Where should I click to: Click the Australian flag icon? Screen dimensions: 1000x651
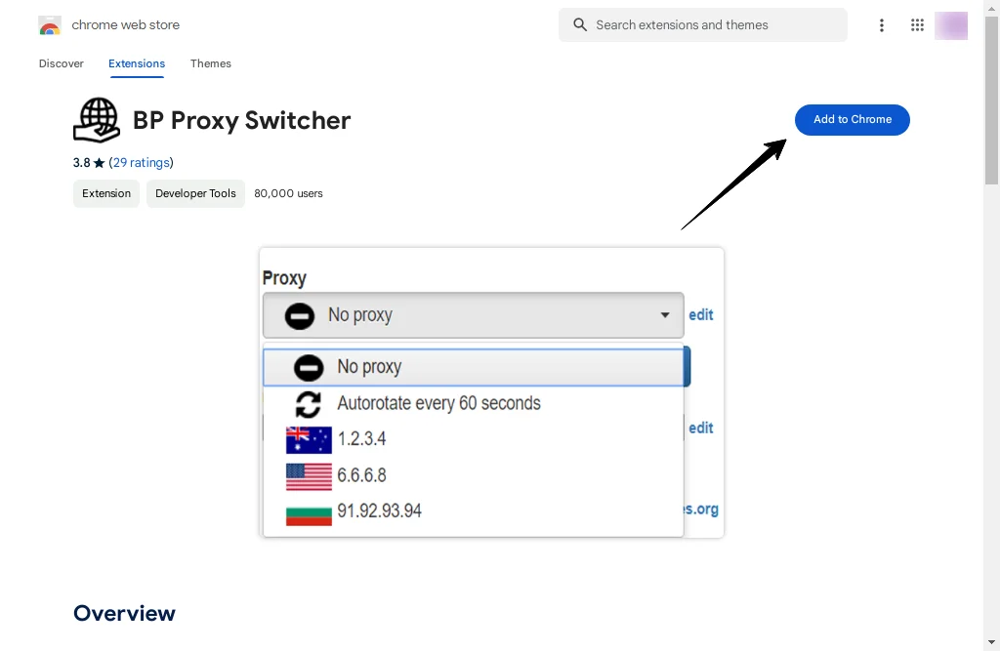tap(309, 440)
